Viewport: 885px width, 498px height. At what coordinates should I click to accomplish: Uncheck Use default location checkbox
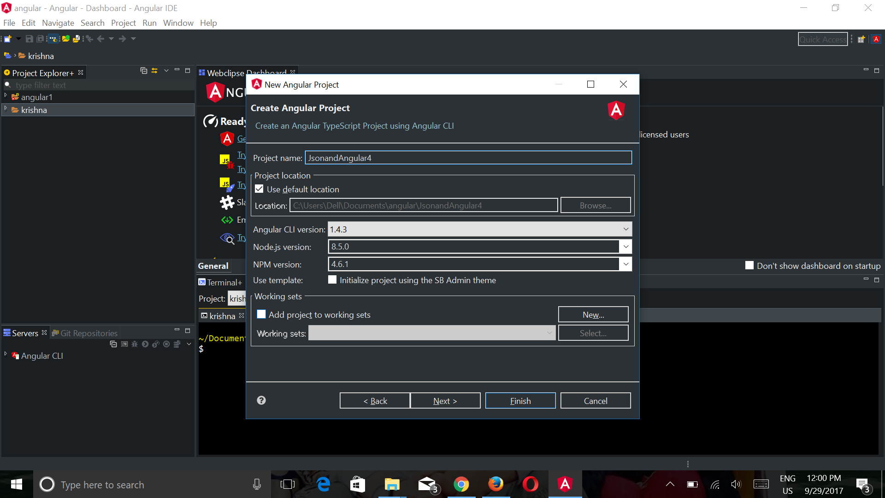point(259,189)
